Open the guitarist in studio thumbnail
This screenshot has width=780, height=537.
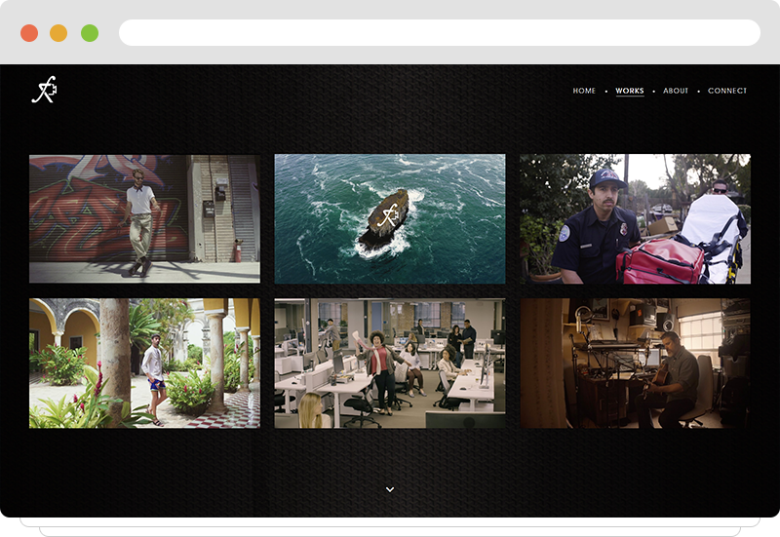click(636, 363)
